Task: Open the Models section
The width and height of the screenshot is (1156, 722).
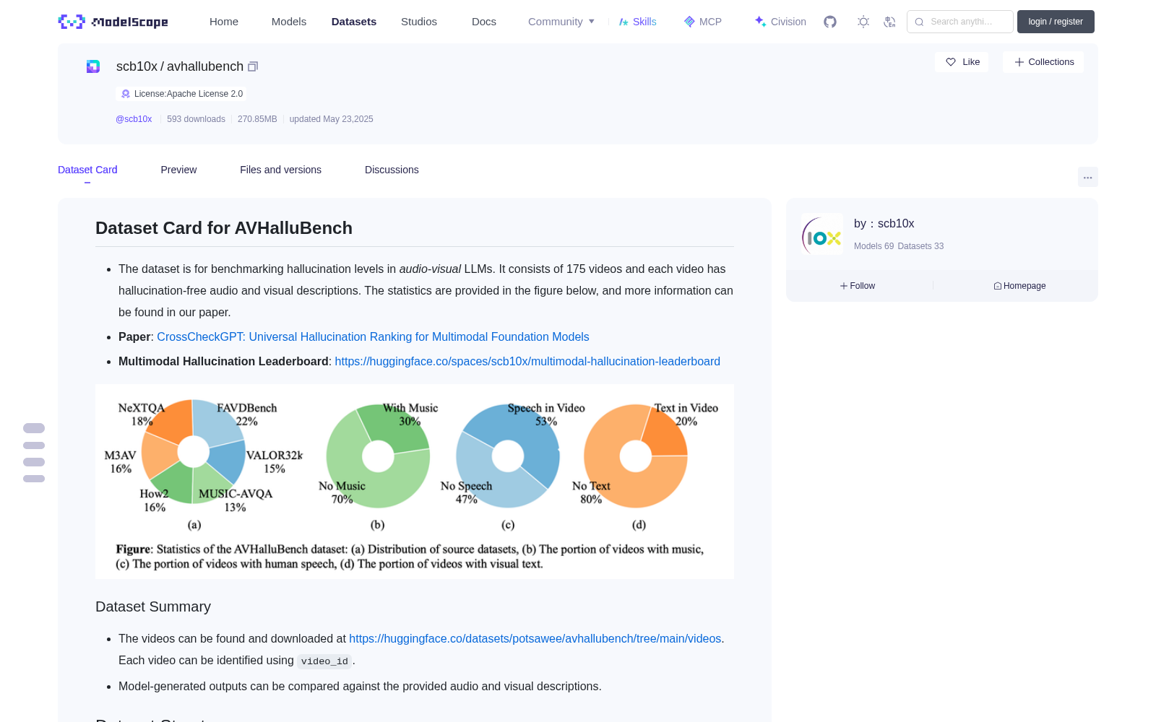Action: 289,22
